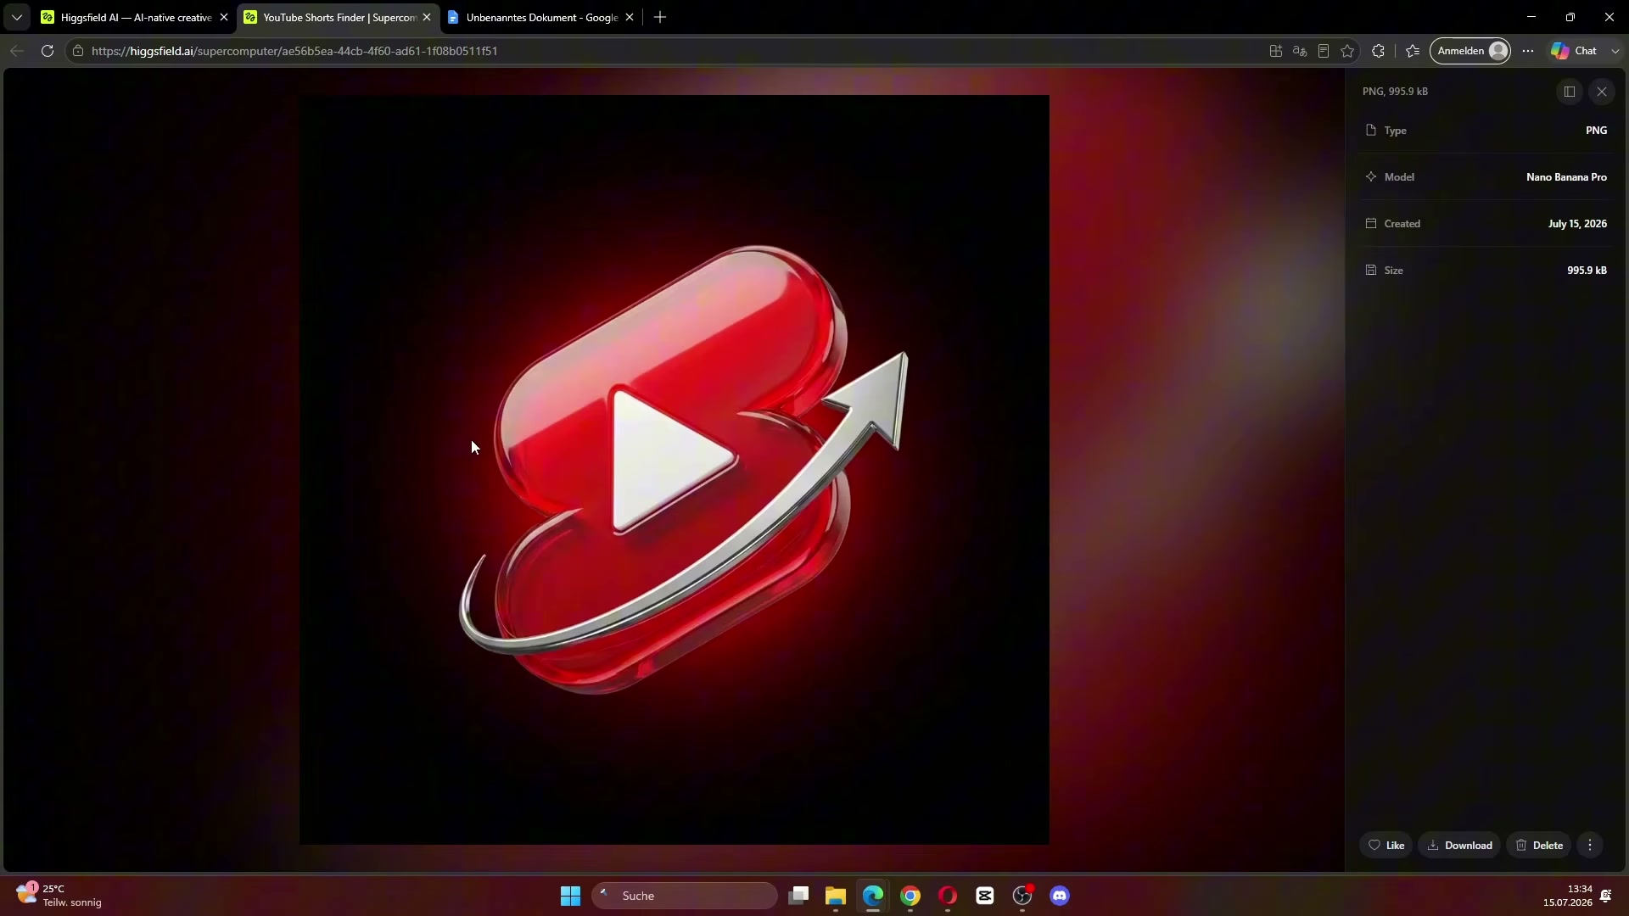Translate this page icon

1300,51
